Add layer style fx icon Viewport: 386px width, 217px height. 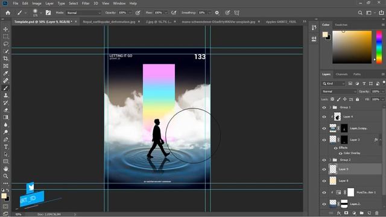[339, 213]
